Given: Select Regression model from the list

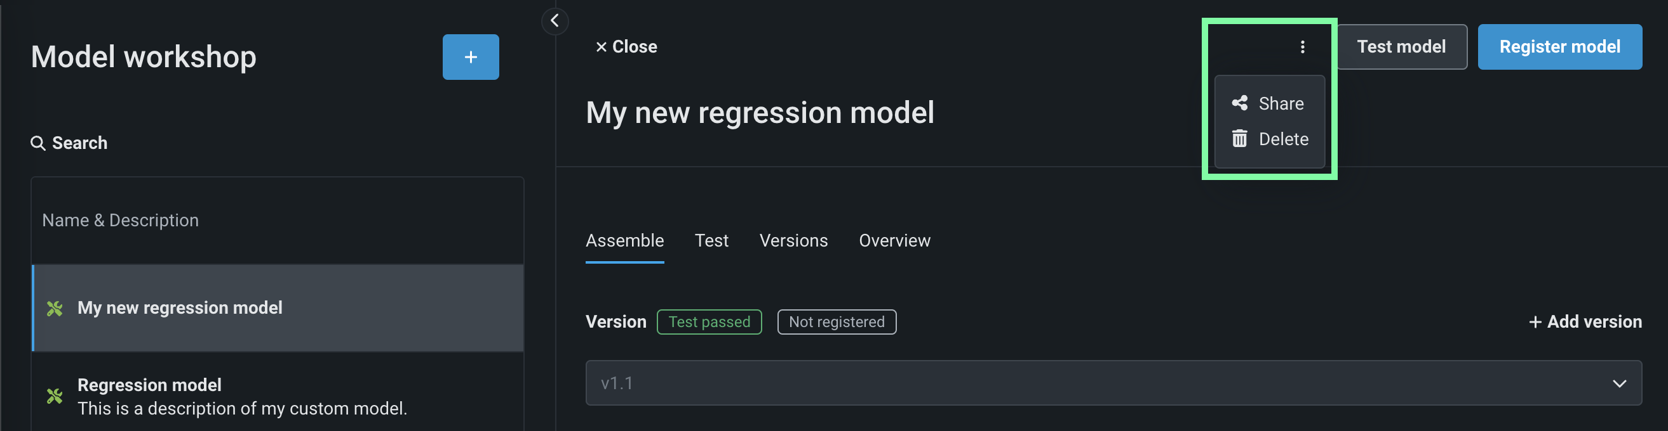Looking at the screenshot, I should pos(241,396).
